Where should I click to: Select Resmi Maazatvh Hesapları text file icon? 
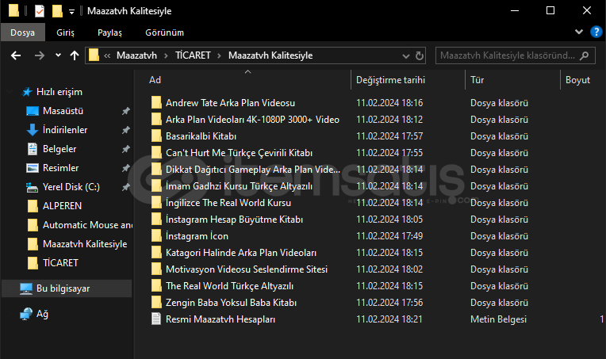click(x=156, y=319)
